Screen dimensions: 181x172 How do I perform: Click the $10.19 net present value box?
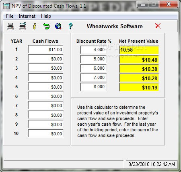pos(139,87)
